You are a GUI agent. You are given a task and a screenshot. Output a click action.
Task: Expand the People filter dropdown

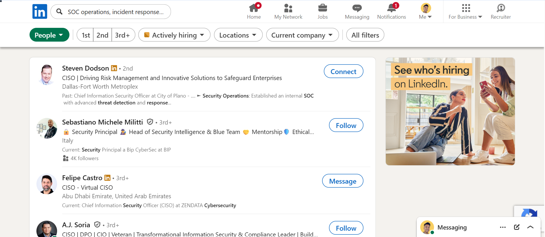pyautogui.click(x=49, y=35)
